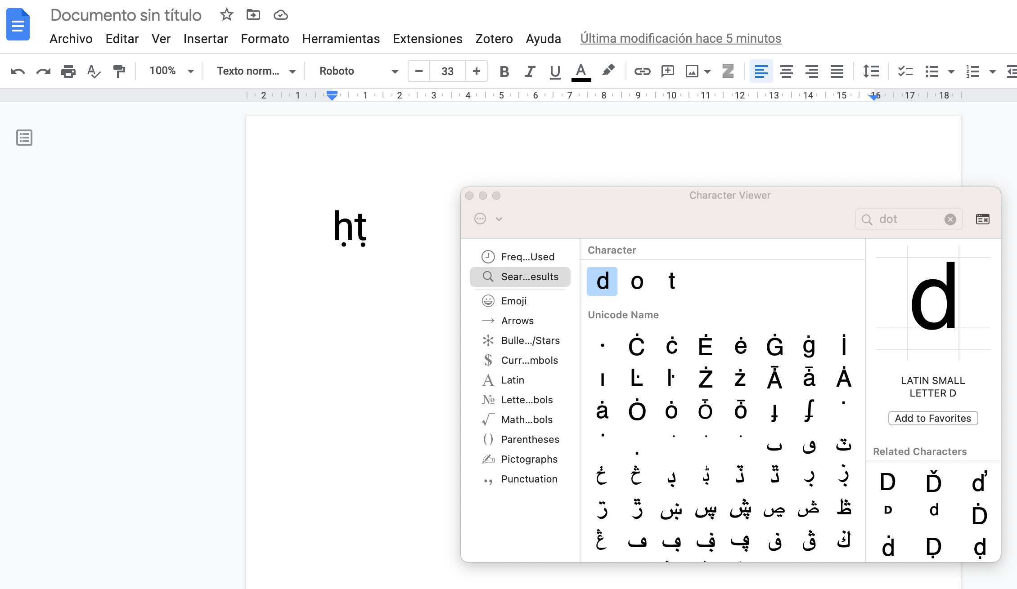The width and height of the screenshot is (1017, 589).
Task: Select the letter o in Character results
Action: 637,281
